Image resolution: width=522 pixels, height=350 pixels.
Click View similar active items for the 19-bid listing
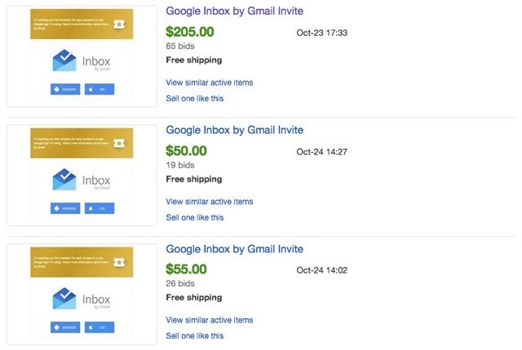tap(210, 201)
